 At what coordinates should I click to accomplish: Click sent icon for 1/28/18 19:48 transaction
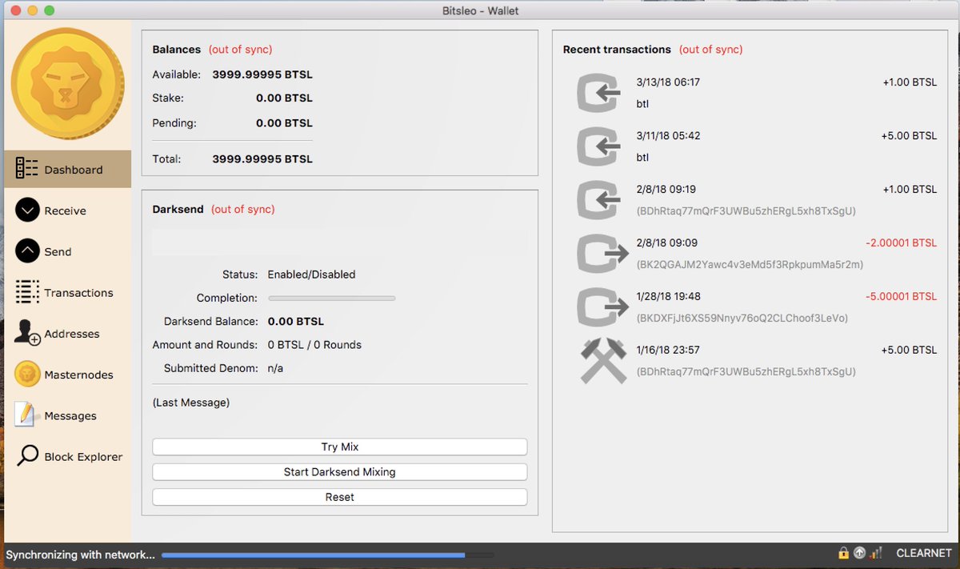[602, 307]
